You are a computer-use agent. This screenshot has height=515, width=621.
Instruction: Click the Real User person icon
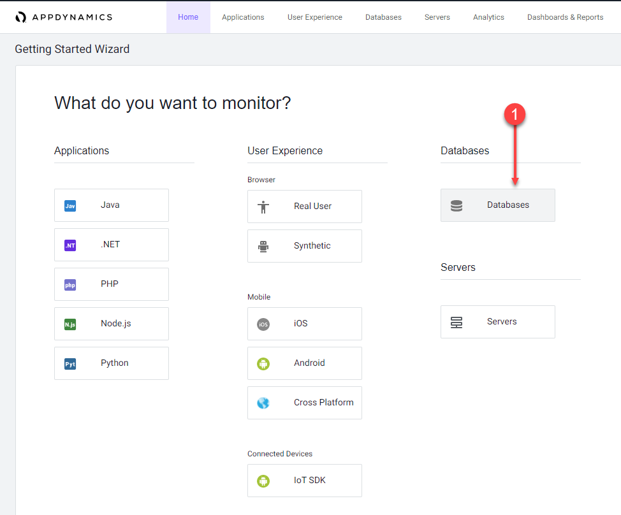coord(263,207)
